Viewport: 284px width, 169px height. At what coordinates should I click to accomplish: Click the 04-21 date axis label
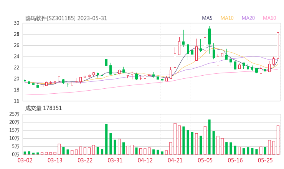click(175, 160)
